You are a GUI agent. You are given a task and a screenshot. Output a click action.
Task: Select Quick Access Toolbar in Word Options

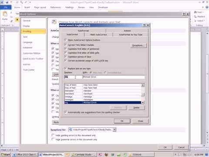[33, 59]
